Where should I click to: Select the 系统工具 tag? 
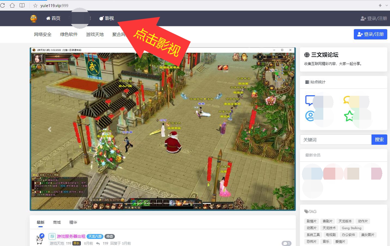pos(313,235)
